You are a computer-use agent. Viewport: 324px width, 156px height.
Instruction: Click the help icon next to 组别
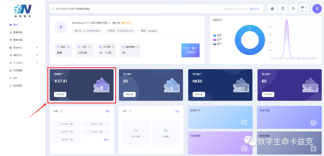tap(68, 47)
